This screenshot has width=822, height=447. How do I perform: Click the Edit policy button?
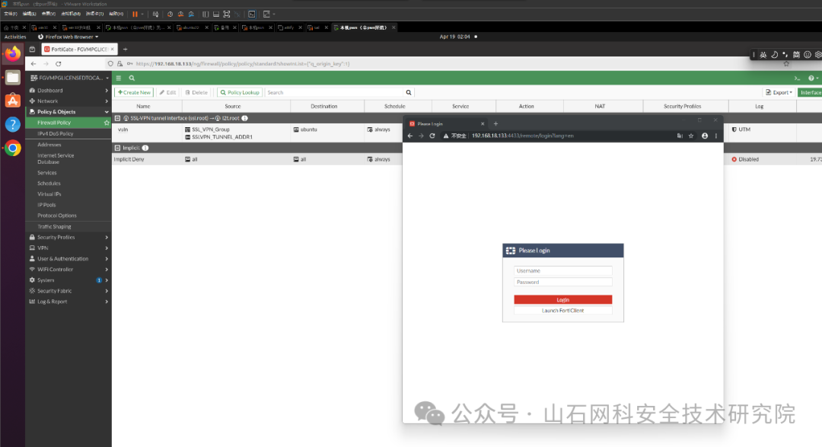[x=167, y=92]
